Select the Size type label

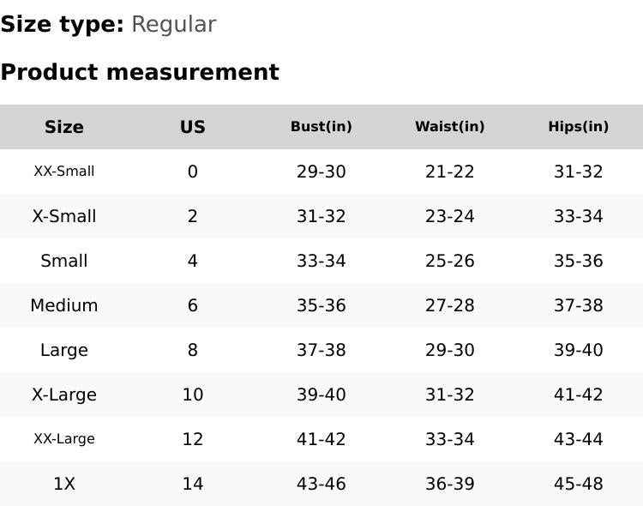click(x=62, y=25)
